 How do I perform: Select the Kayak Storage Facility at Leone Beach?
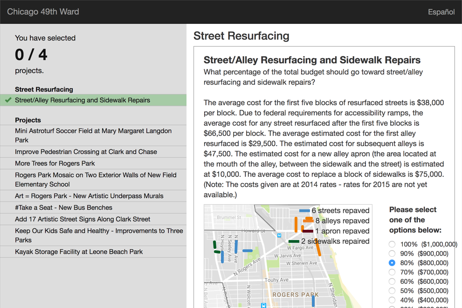[77, 251]
